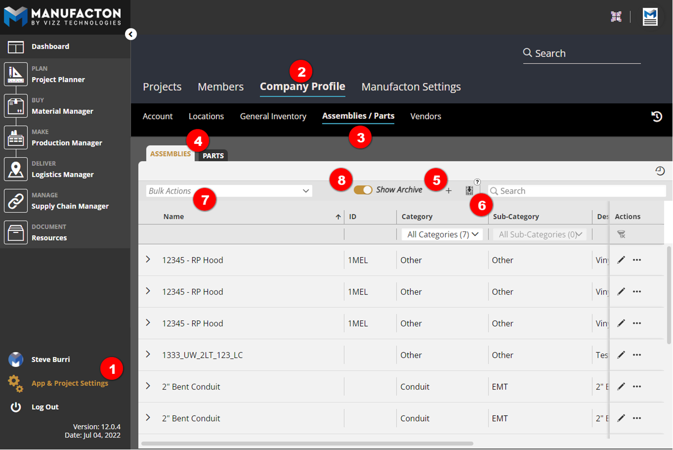Expand the 1333_UW_2LT_123_LC row

148,354
